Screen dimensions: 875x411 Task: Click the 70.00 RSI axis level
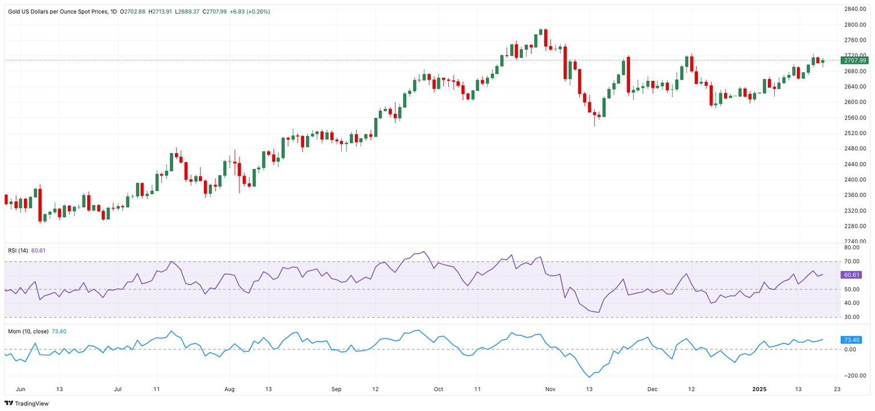point(852,262)
